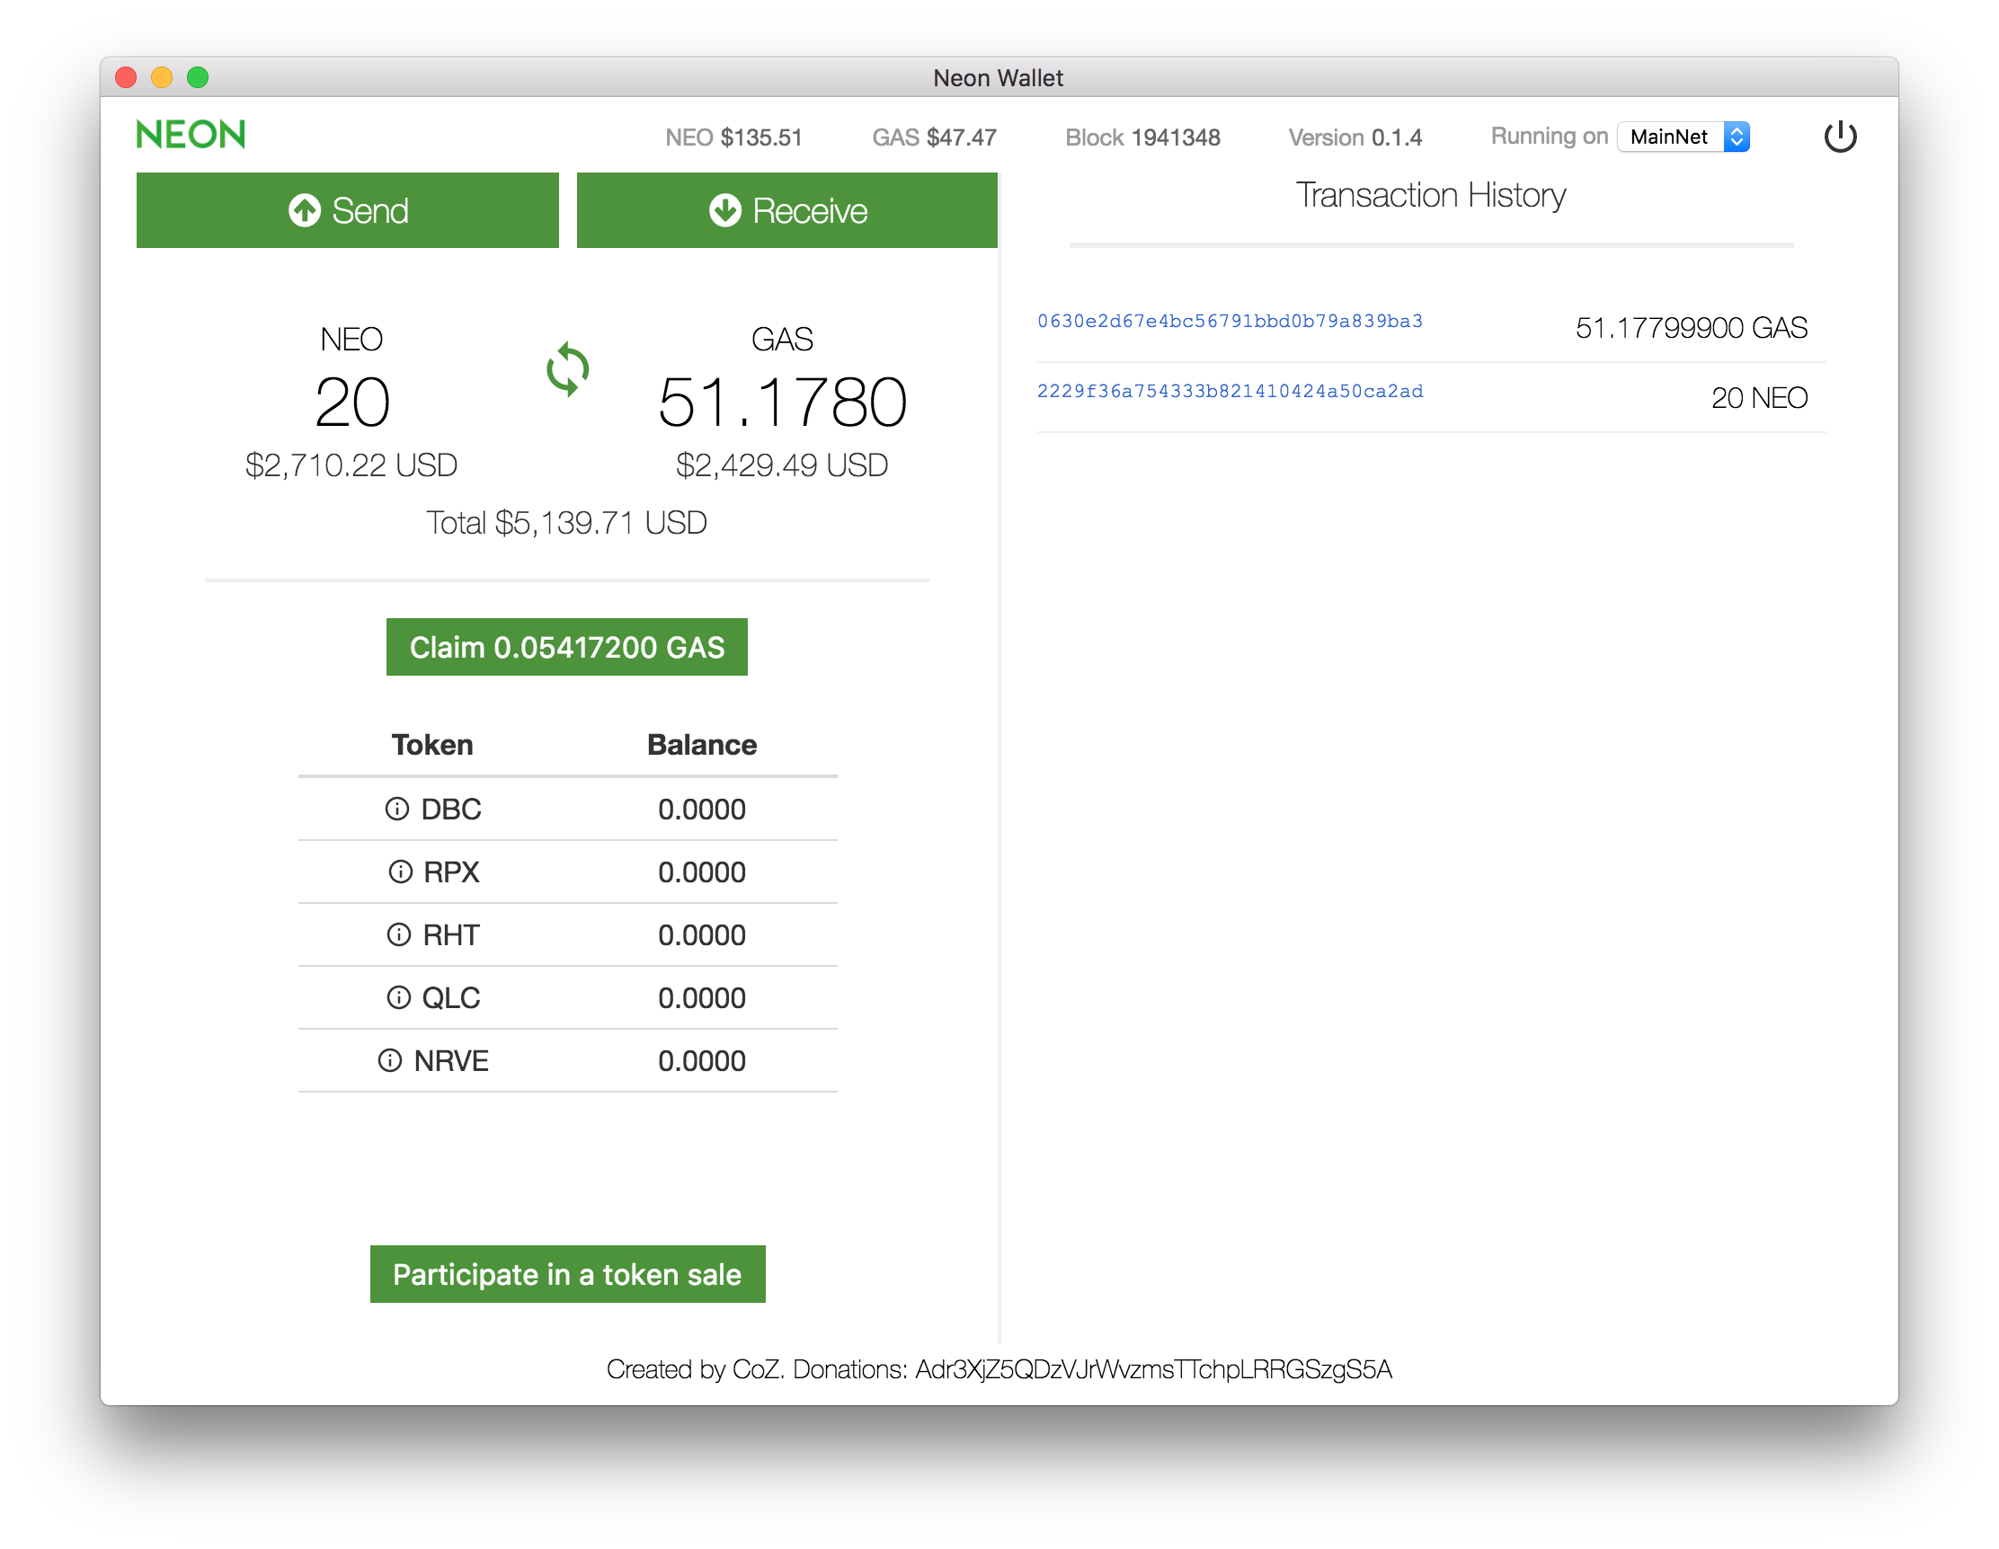This screenshot has width=1999, height=1549.
Task: Click the power logout icon
Action: (x=1840, y=137)
